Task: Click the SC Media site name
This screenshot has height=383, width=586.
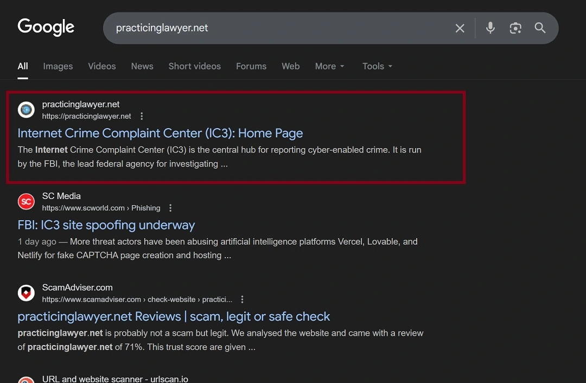Action: pos(61,196)
